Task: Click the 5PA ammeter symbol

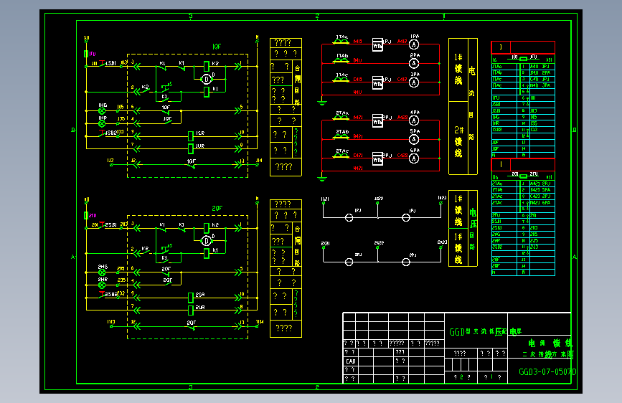Action: pos(414,139)
